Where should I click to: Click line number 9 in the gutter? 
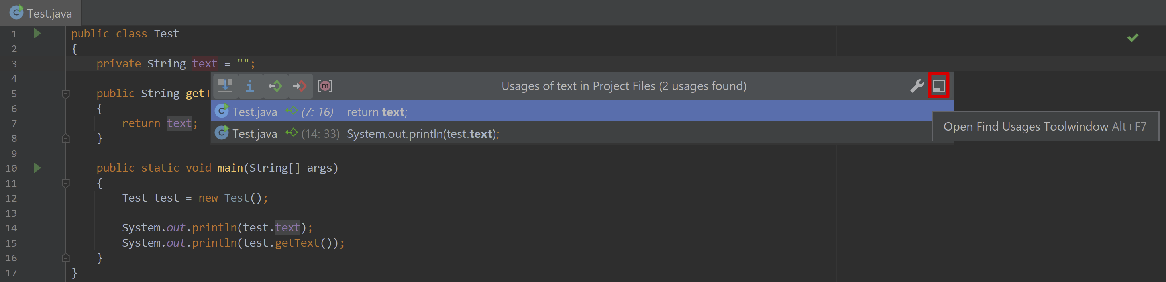click(x=14, y=153)
